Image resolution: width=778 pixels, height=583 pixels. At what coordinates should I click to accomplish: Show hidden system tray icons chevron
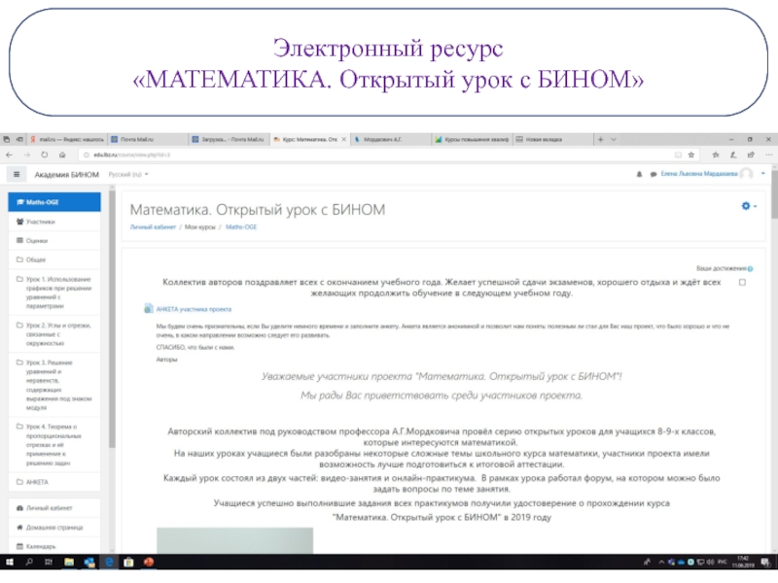[x=661, y=562]
